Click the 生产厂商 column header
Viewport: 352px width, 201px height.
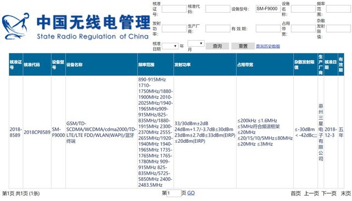(321, 65)
